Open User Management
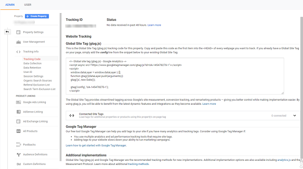This screenshot has width=303, height=169. point(34,42)
